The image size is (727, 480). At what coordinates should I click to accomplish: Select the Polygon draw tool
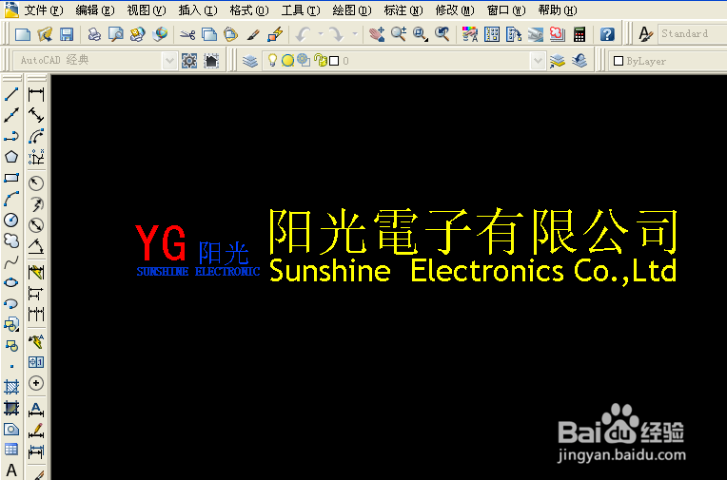pyautogui.click(x=11, y=157)
